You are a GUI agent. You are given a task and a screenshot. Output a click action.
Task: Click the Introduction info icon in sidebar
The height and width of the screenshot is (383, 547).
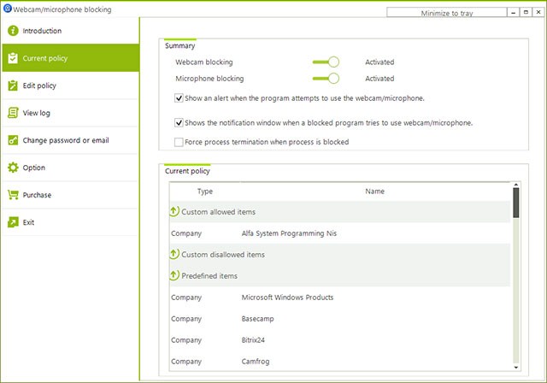click(x=13, y=31)
